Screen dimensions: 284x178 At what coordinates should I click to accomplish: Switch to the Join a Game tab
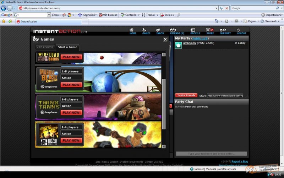click(x=45, y=47)
